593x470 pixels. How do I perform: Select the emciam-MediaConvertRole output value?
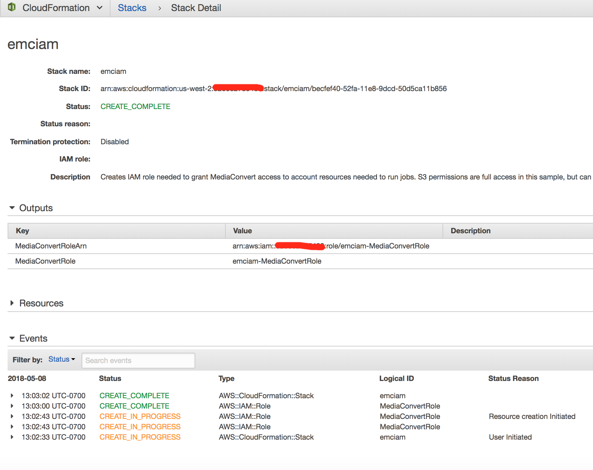(x=277, y=261)
